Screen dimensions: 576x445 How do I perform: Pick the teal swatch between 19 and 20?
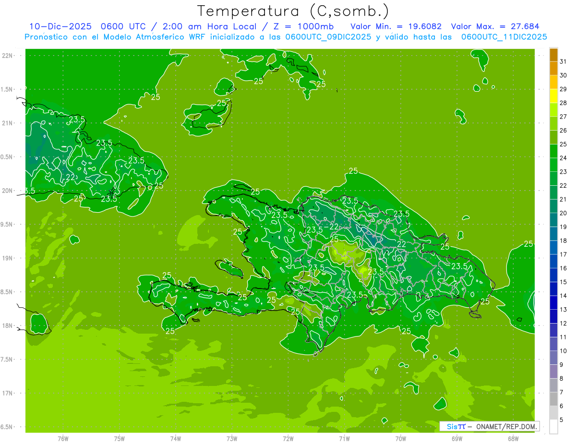point(553,220)
